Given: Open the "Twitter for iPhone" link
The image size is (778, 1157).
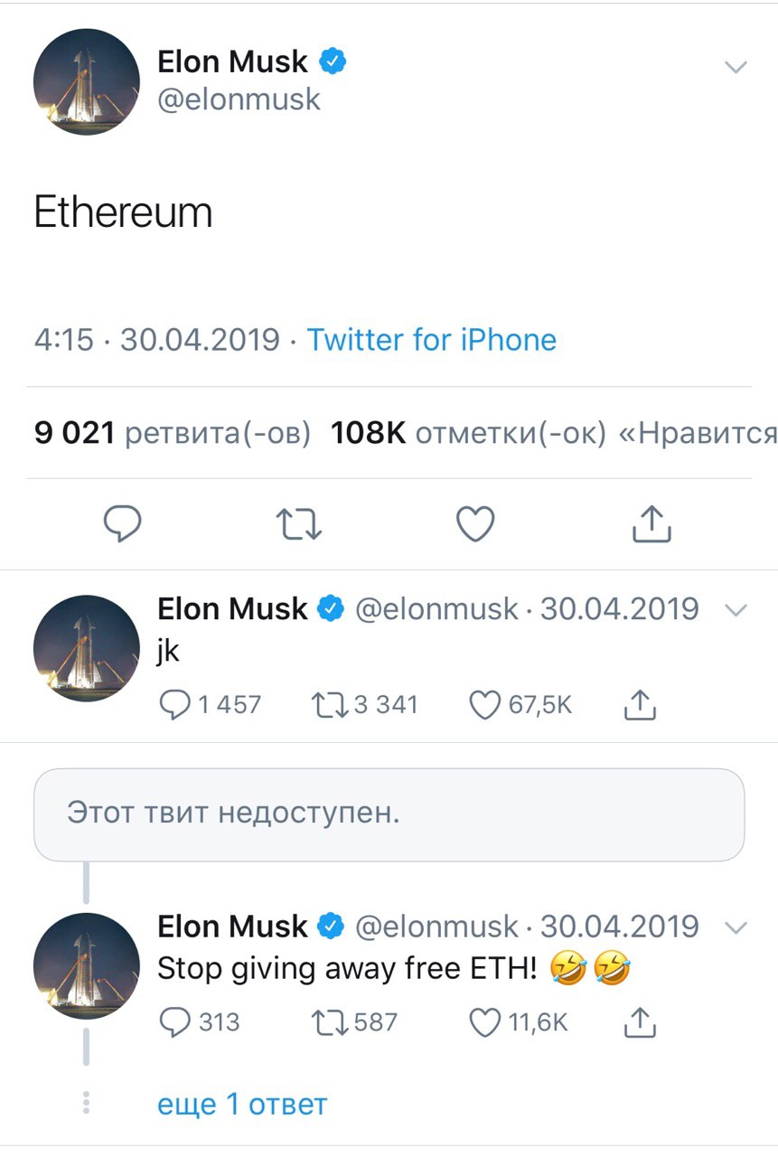Looking at the screenshot, I should pyautogui.click(x=431, y=340).
